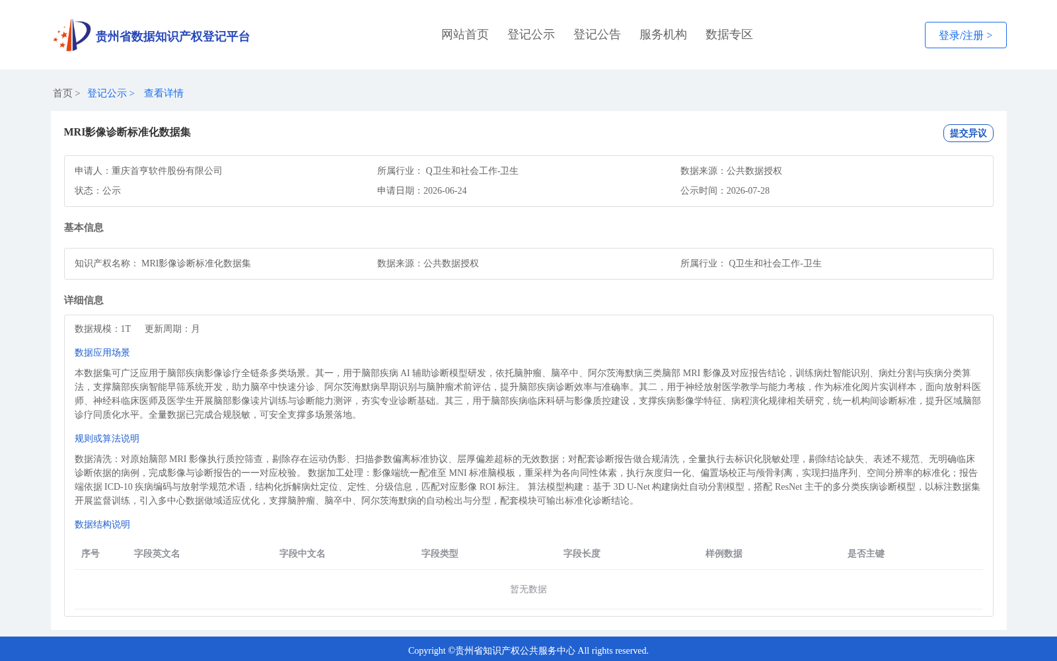This screenshot has height=661, width=1057.
Task: Click the 字段中文名 column header
Action: tap(303, 553)
